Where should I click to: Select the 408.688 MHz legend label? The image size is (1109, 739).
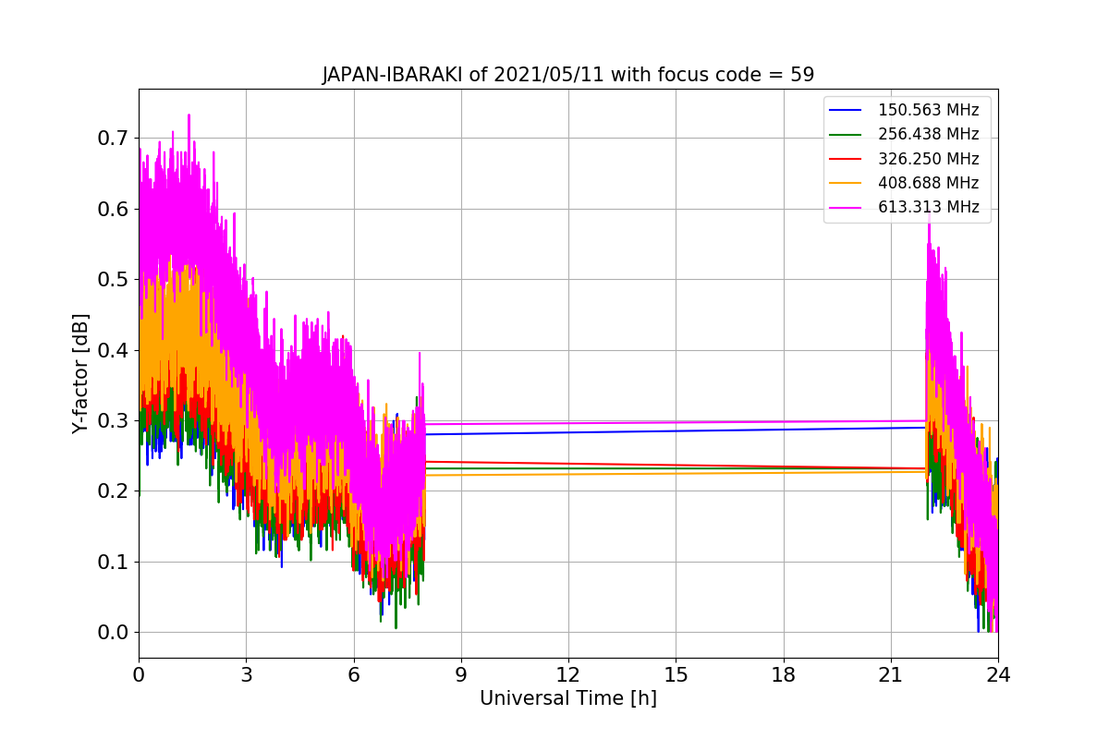928,183
